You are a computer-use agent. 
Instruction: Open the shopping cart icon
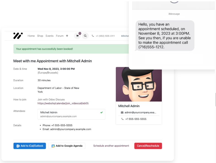pyautogui.click(x=77, y=36)
